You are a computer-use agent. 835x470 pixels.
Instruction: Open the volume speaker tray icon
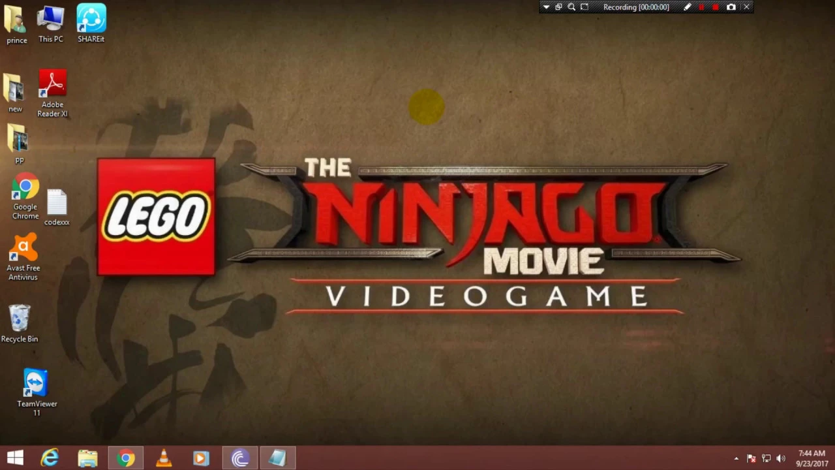[x=781, y=459]
